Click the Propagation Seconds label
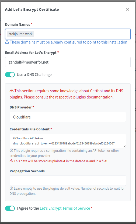This screenshot has height=224, width=136. point(27,171)
